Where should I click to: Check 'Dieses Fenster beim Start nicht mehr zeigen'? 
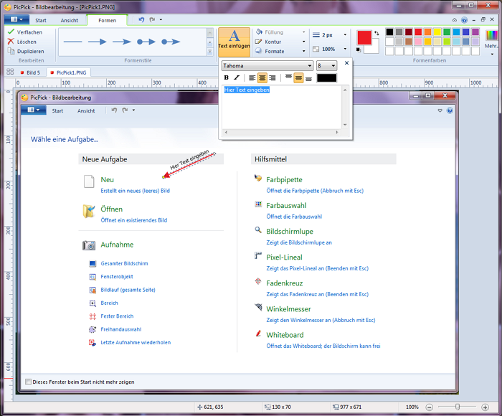(x=28, y=382)
